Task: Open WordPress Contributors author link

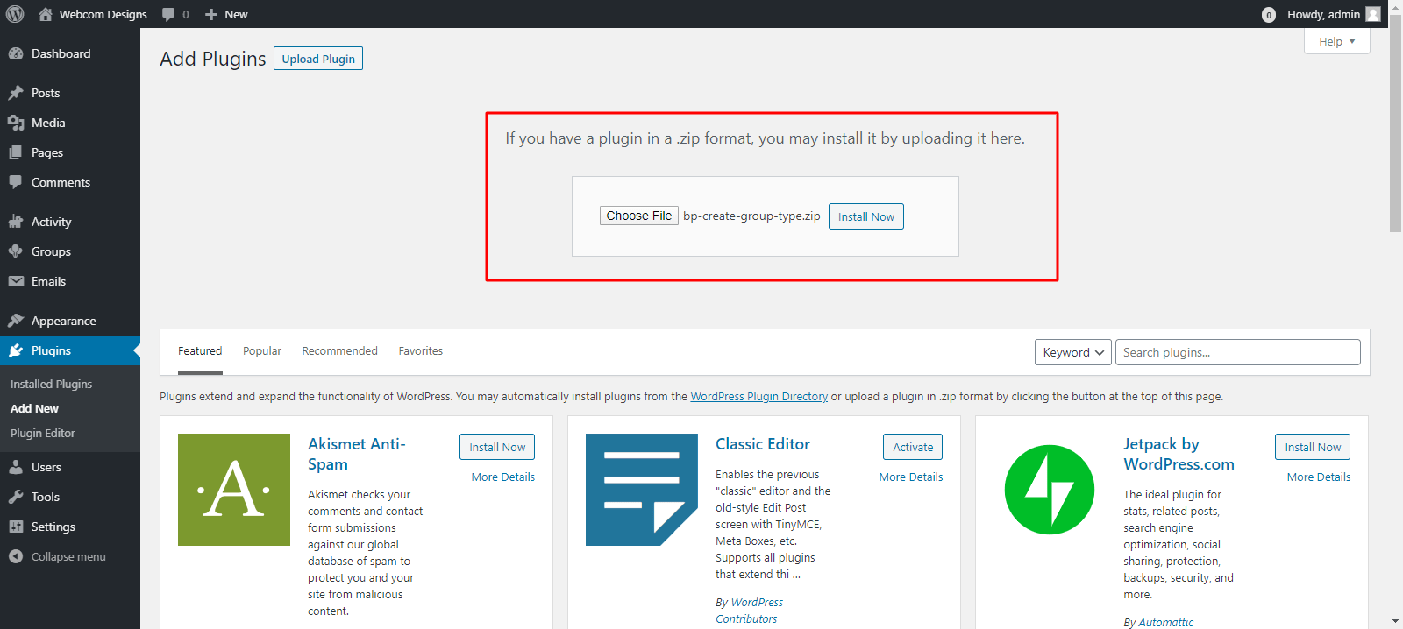Action: coord(749,611)
